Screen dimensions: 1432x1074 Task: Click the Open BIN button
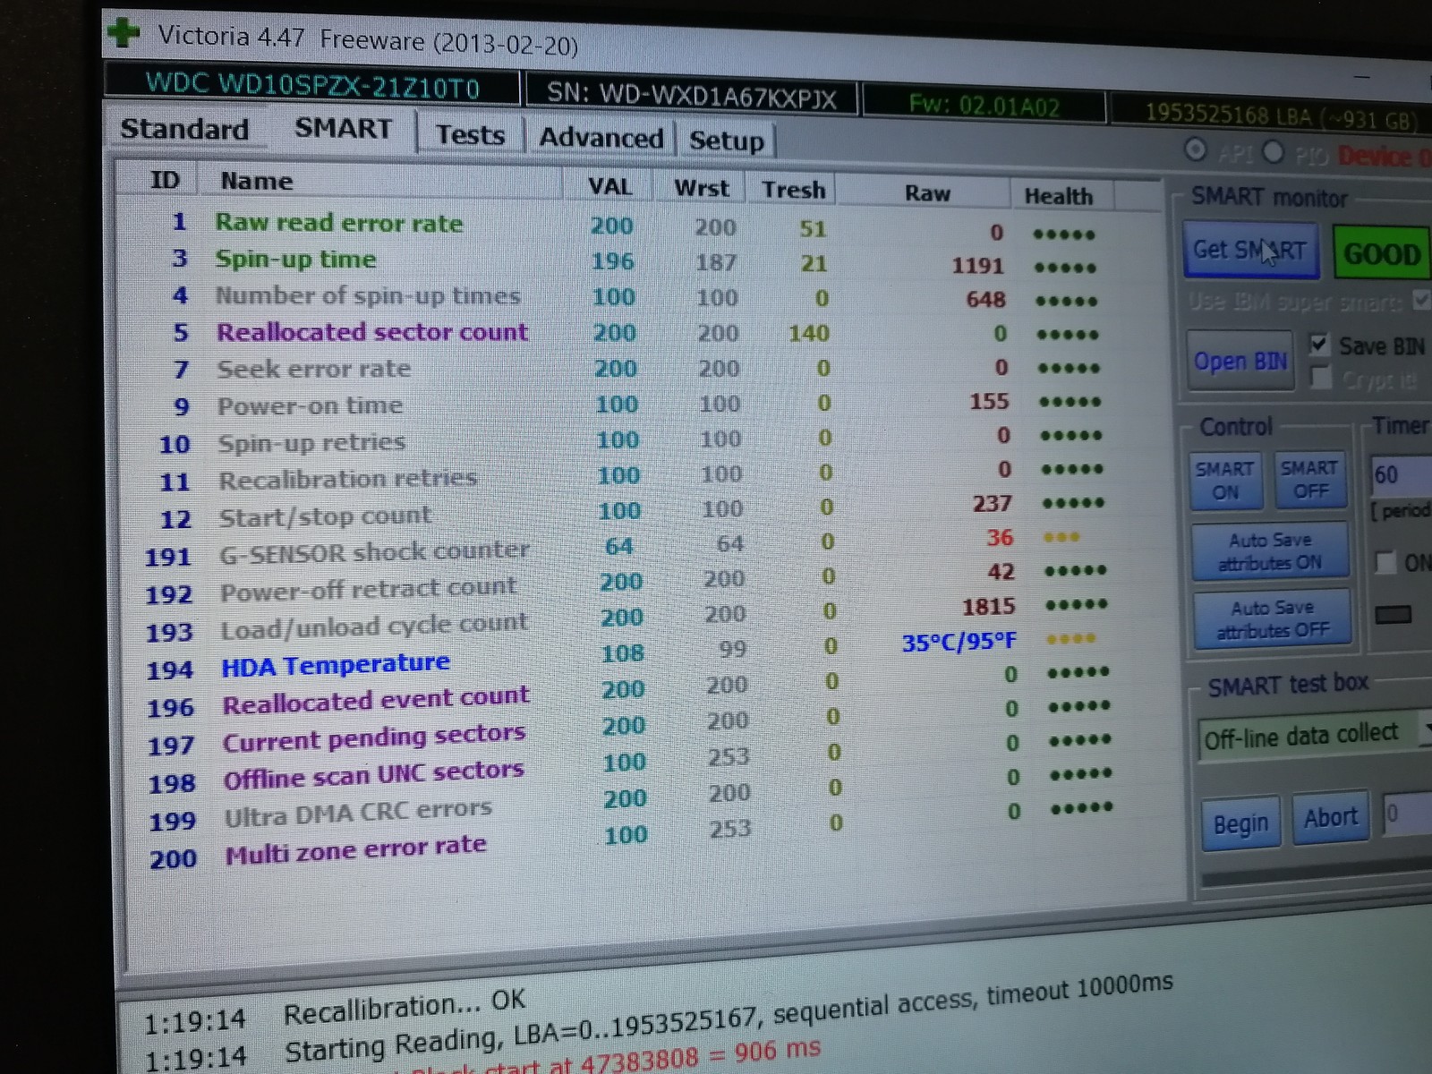coord(1240,361)
